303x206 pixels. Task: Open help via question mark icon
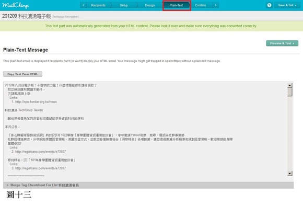click(x=269, y=5)
